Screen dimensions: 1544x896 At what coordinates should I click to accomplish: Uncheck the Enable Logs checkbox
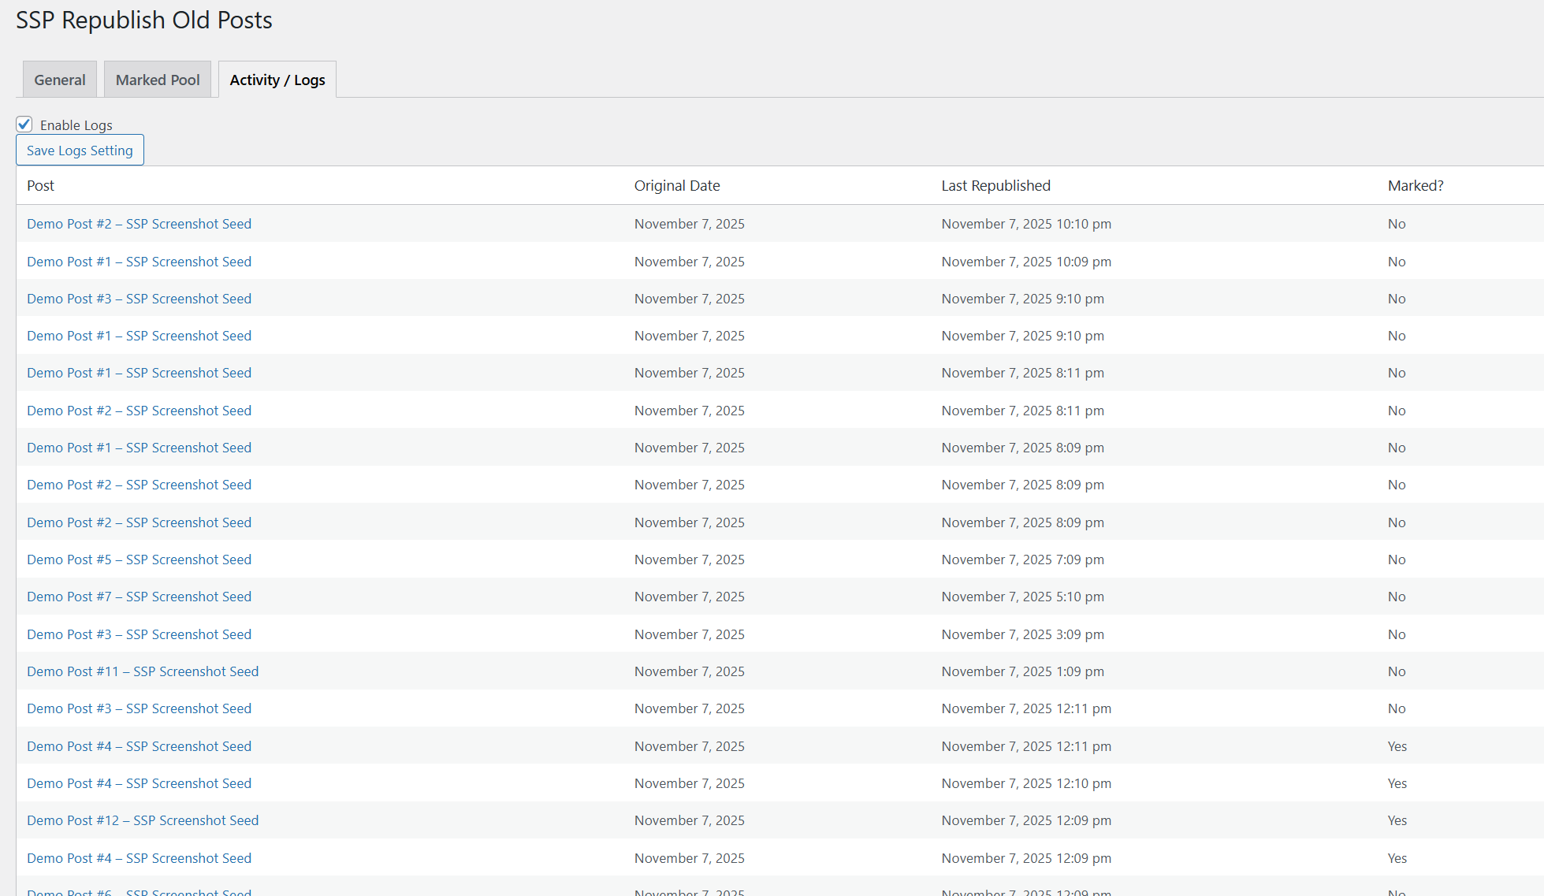click(24, 125)
